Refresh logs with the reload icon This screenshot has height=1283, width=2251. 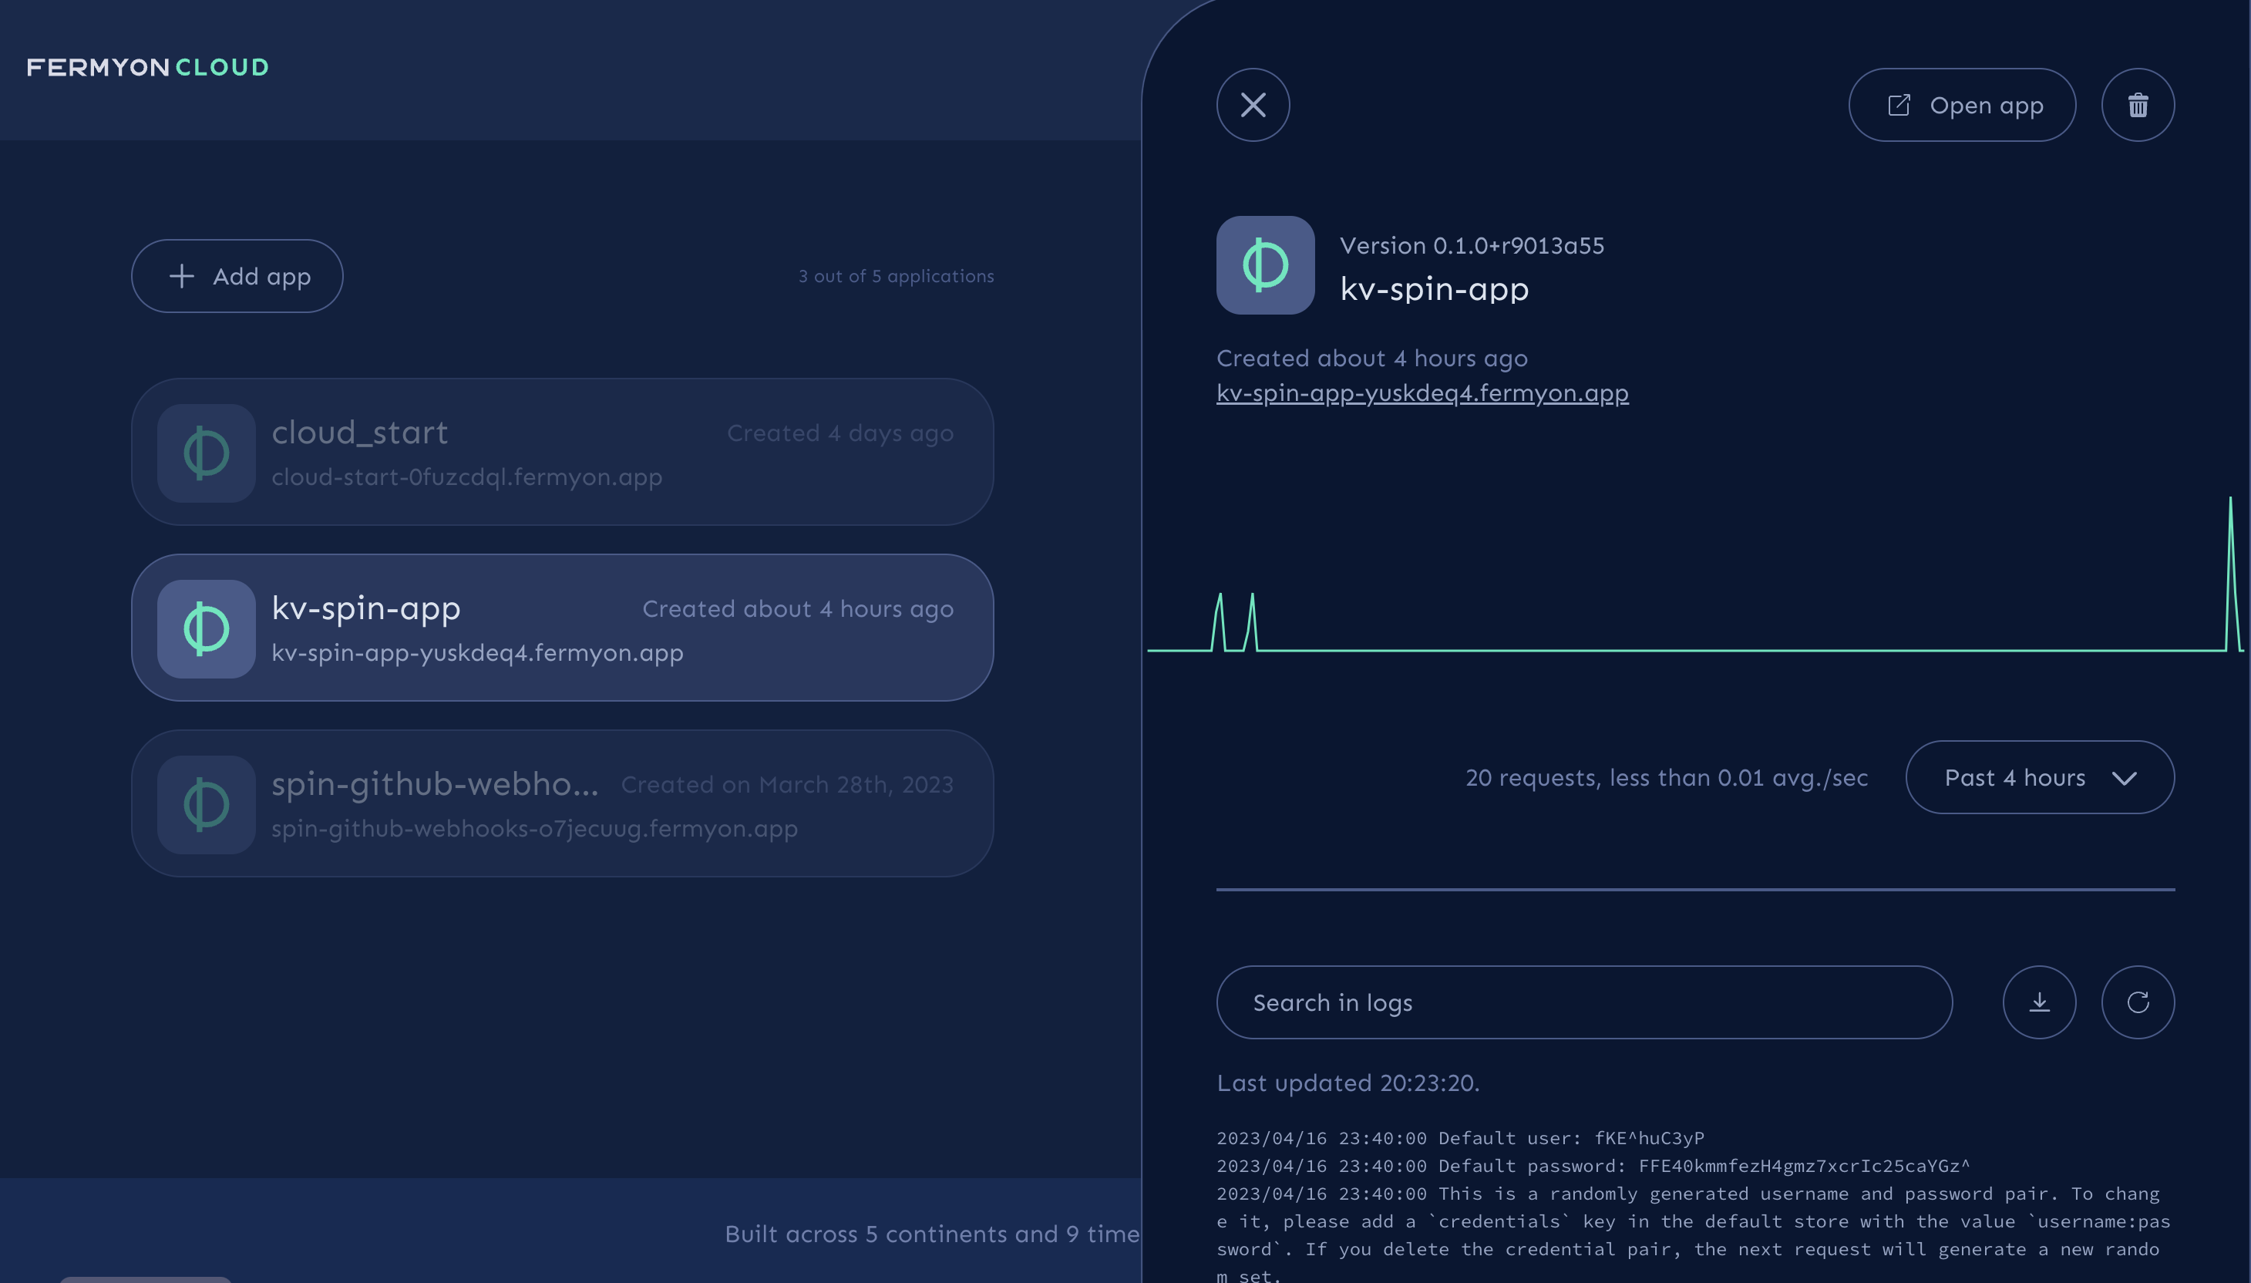coord(2138,1002)
